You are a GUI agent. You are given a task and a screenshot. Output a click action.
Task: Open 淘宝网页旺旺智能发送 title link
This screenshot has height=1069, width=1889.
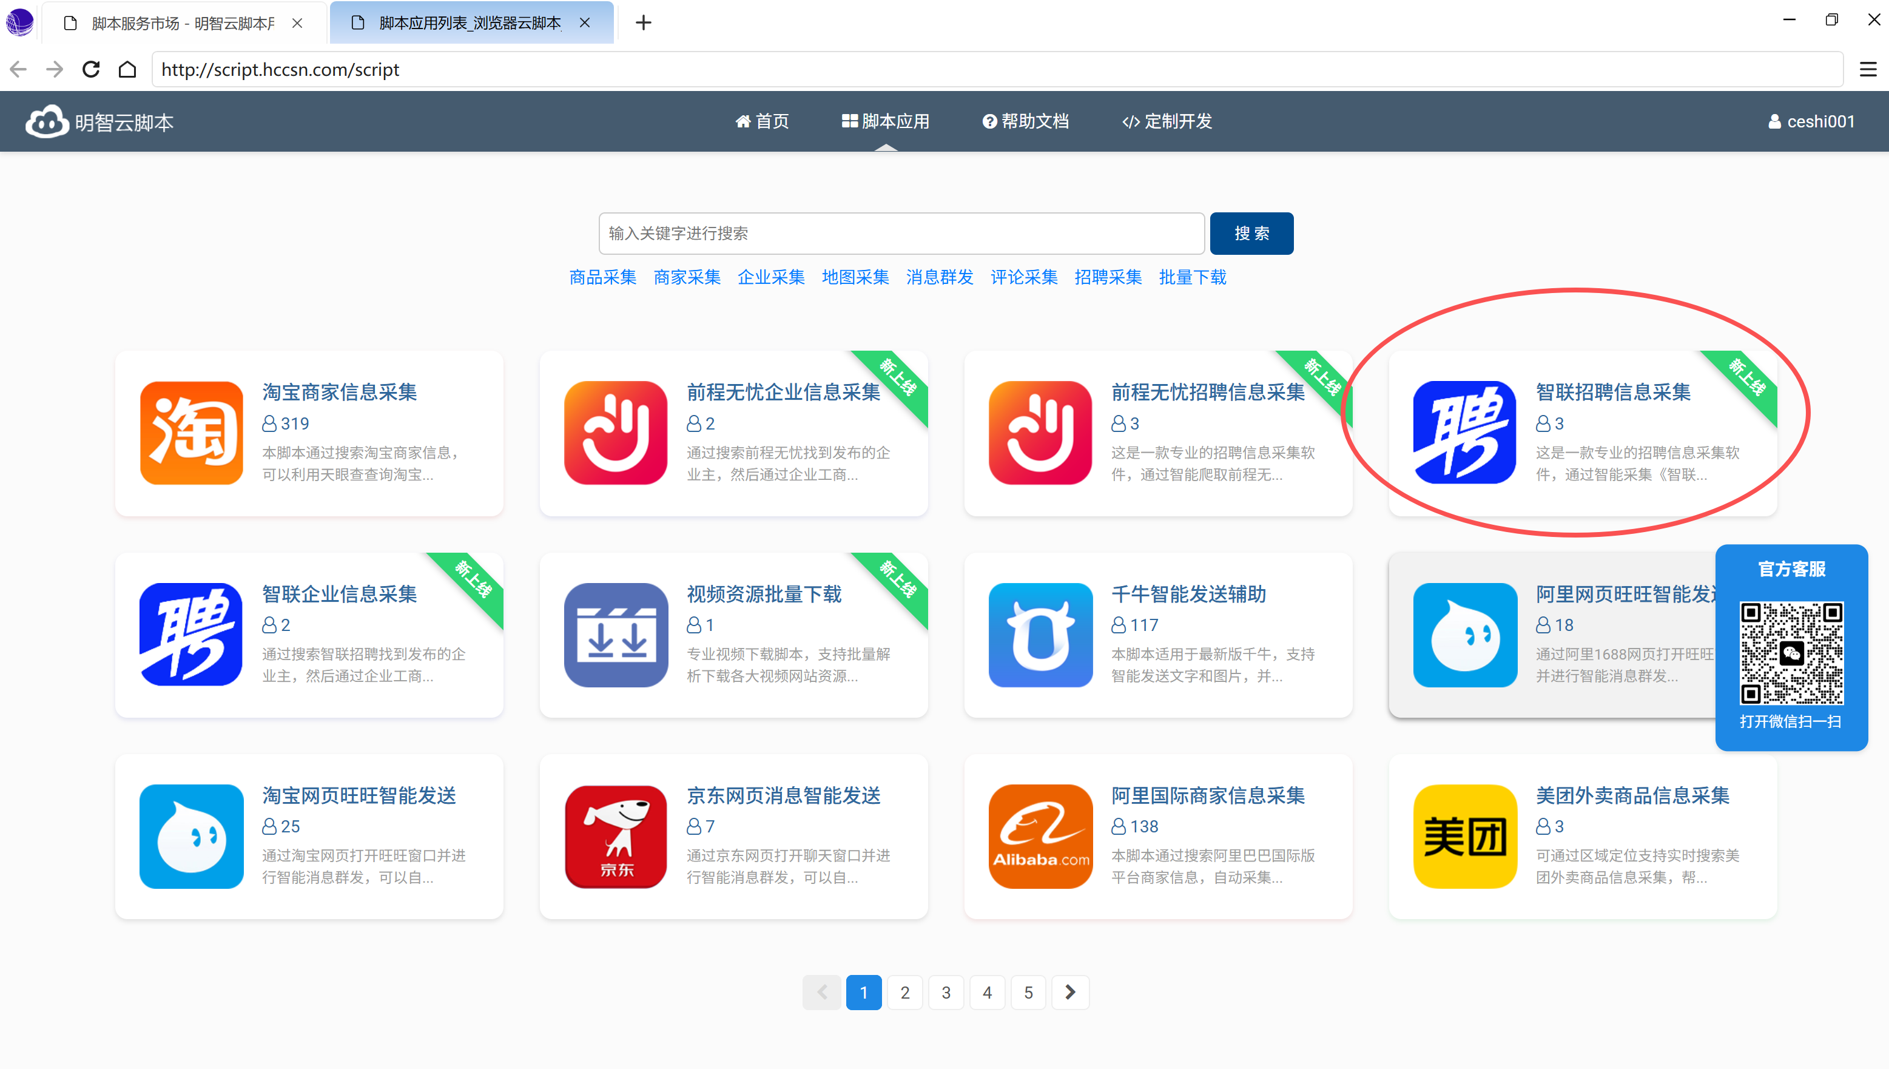coord(359,796)
